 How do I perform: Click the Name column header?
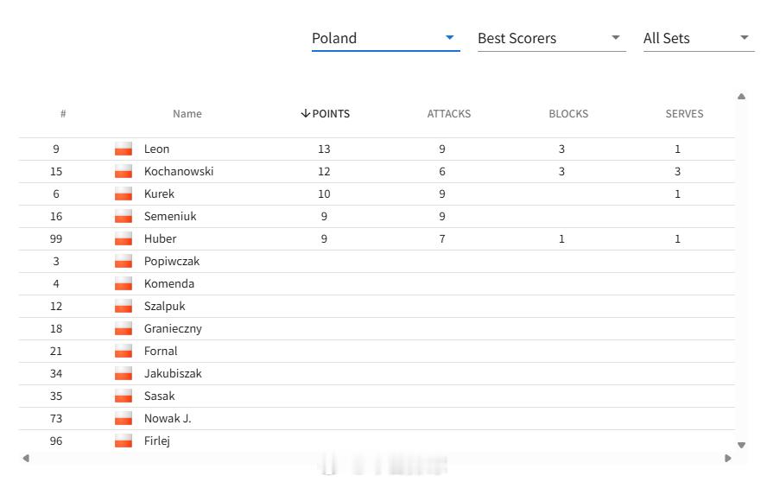click(187, 114)
